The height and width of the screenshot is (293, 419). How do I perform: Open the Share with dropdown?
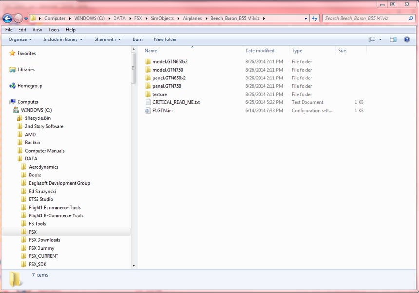tap(108, 39)
